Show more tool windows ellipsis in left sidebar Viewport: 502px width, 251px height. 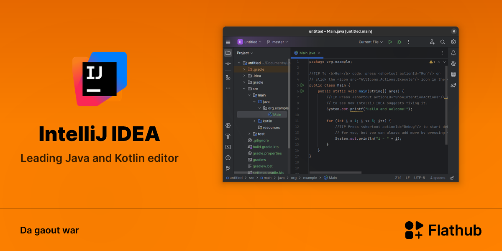point(228,88)
